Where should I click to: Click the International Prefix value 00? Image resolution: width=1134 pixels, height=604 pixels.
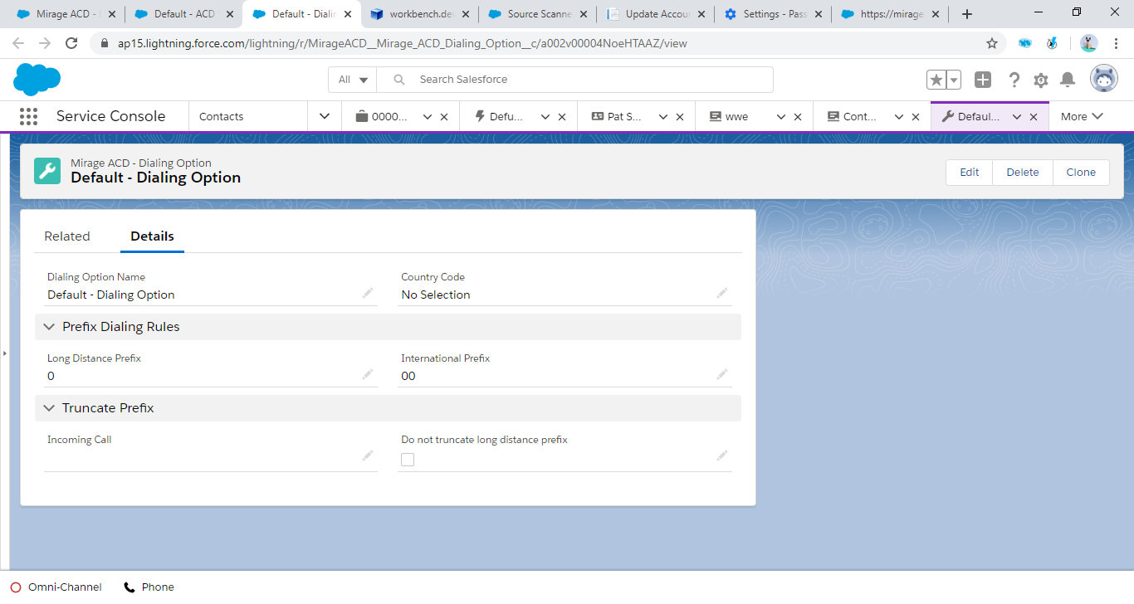tap(408, 376)
